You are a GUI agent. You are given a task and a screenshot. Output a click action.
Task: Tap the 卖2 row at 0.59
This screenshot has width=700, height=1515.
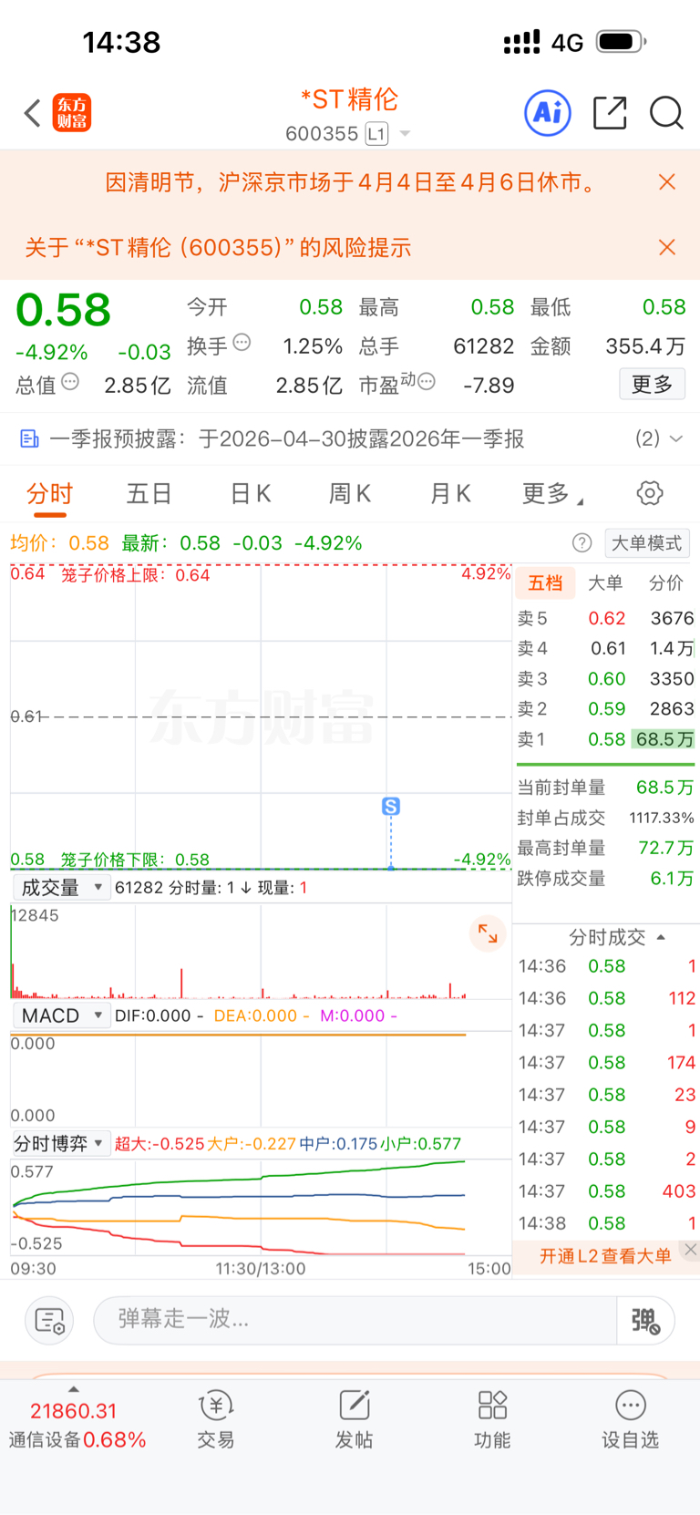coord(605,709)
